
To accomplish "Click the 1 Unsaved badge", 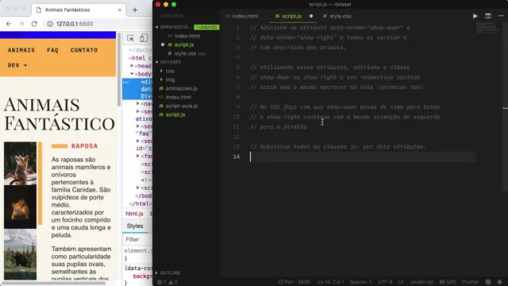I will (206, 27).
